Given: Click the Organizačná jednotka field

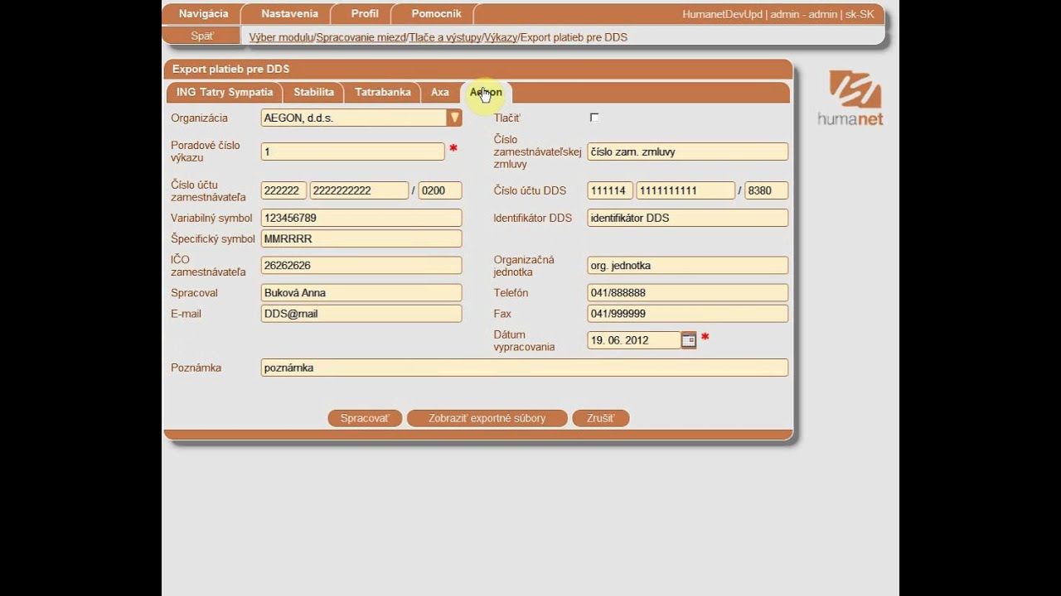Looking at the screenshot, I should (688, 266).
